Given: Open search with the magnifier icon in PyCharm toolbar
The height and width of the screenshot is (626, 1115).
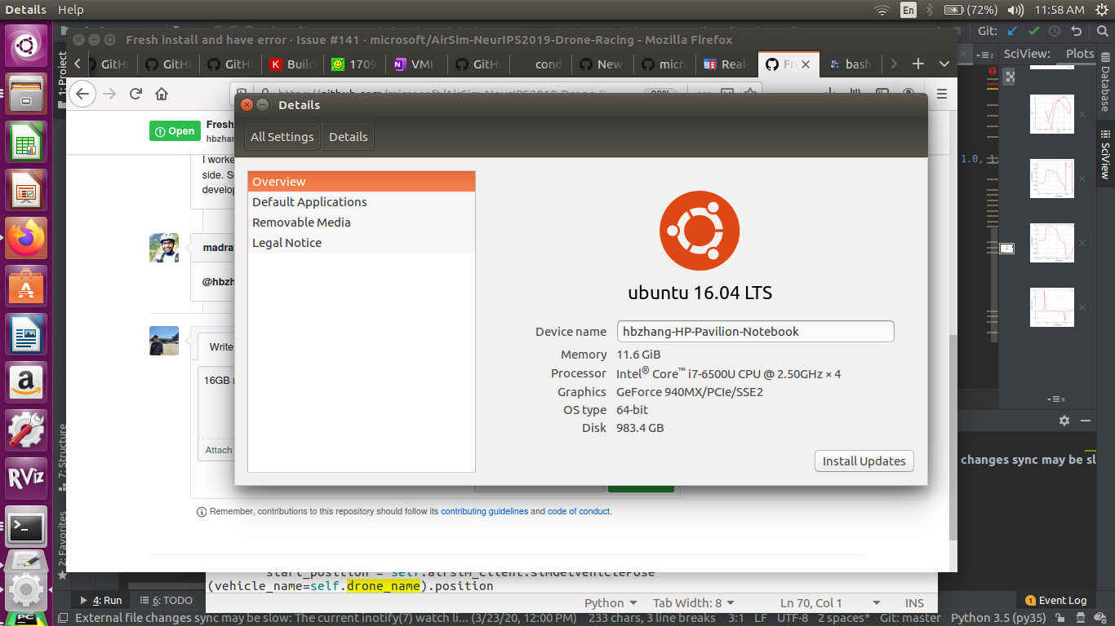Looking at the screenshot, I should click(x=1102, y=30).
